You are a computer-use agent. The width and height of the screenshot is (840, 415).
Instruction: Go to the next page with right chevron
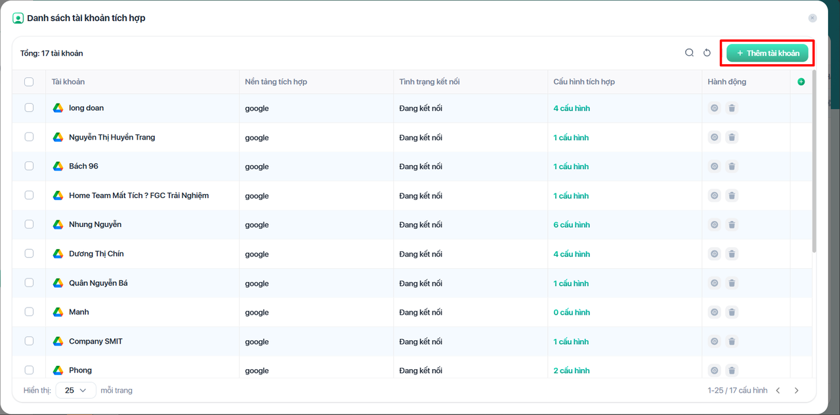797,391
